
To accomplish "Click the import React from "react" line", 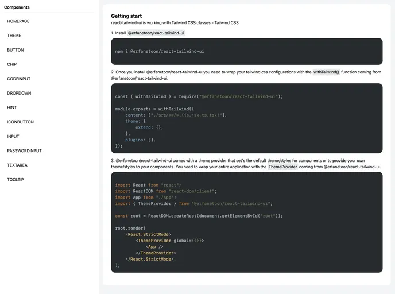I will pos(148,185).
